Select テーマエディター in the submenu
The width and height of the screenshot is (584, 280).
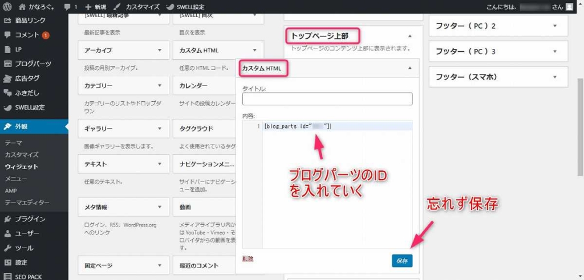pos(27,203)
